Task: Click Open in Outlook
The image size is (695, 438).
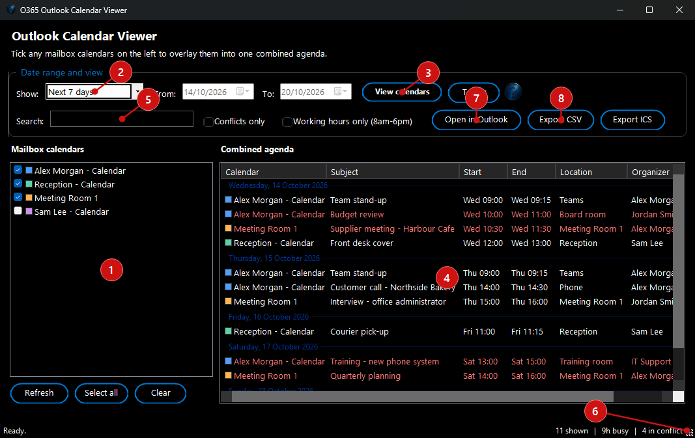Action: click(477, 120)
